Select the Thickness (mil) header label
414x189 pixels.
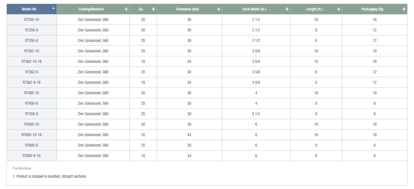tap(187, 9)
